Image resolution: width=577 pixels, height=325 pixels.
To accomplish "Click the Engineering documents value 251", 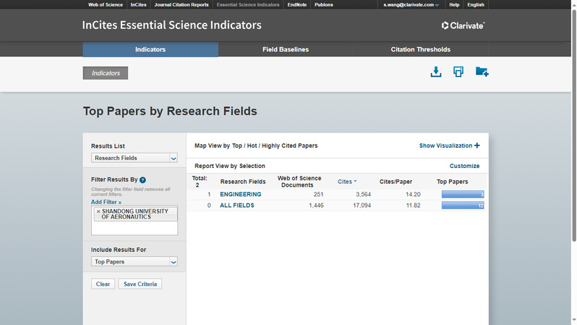I will (x=318, y=194).
